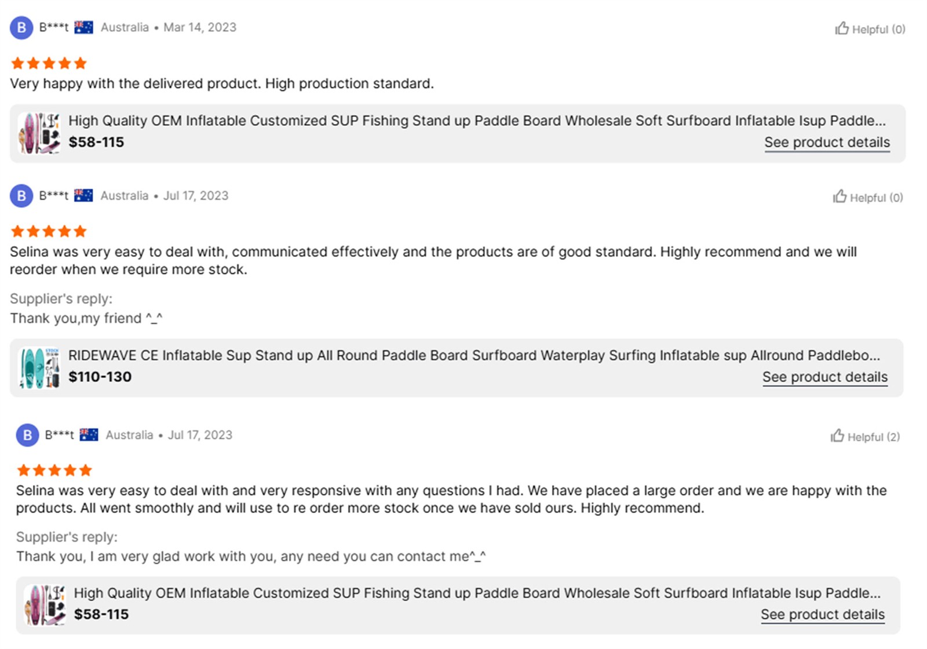The image size is (927, 649).
Task: Open the top High Quality OEM Inflatable product title
Action: pyautogui.click(x=477, y=121)
